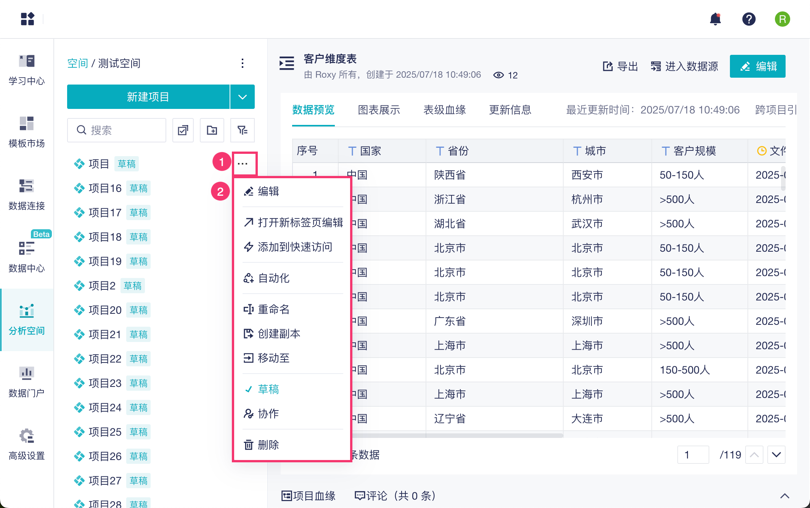The width and height of the screenshot is (810, 508).
Task: Select 重命名 from the context menu
Action: click(x=273, y=309)
